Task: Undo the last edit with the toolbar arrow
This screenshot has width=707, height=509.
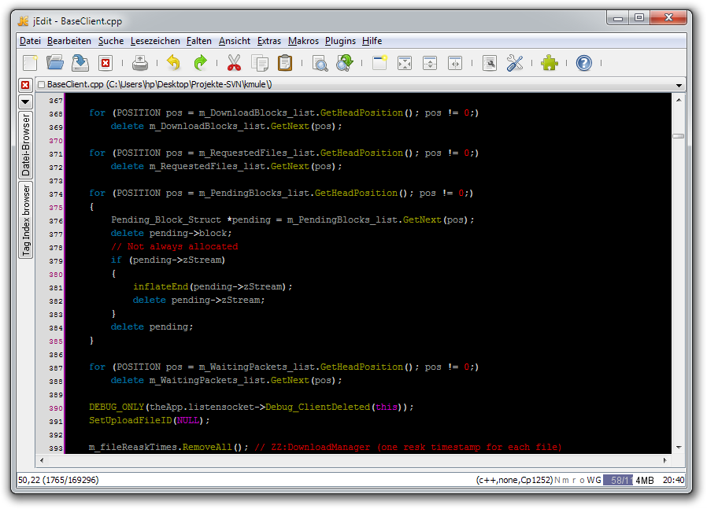Action: click(x=174, y=64)
